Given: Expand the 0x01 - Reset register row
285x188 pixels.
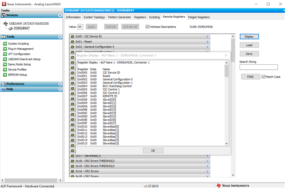Looking at the screenshot, I should click(208, 42).
